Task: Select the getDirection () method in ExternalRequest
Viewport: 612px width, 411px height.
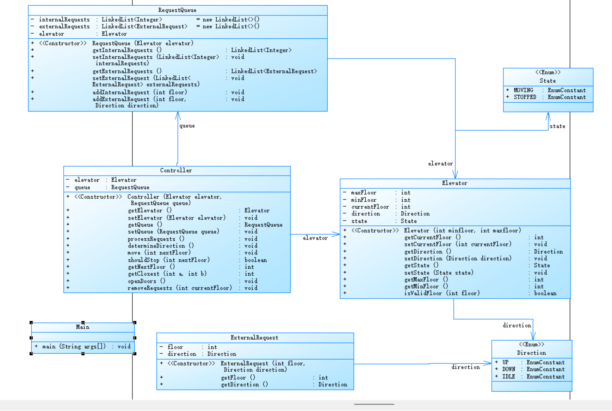Action: point(254,385)
